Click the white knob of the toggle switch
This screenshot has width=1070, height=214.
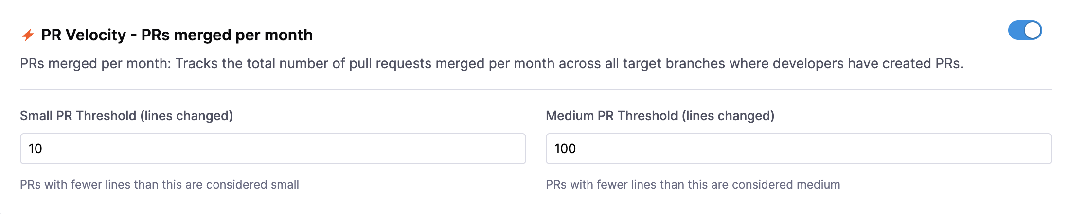tap(1033, 30)
